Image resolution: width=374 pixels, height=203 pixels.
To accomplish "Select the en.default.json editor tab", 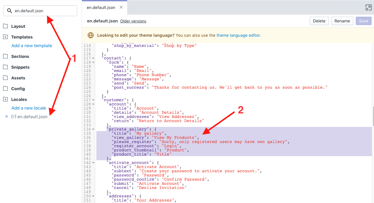I will [102, 7].
